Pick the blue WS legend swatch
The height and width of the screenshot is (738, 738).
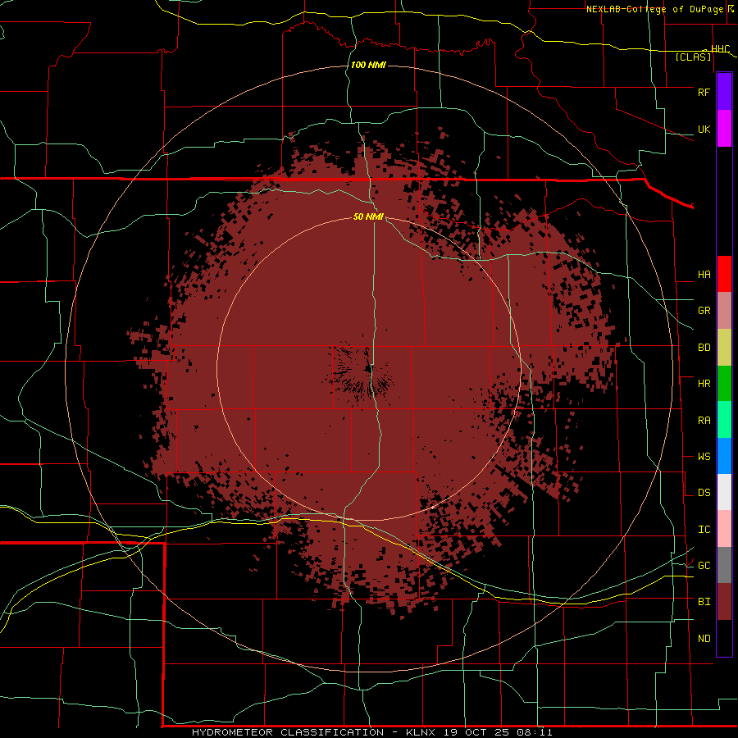click(x=724, y=456)
